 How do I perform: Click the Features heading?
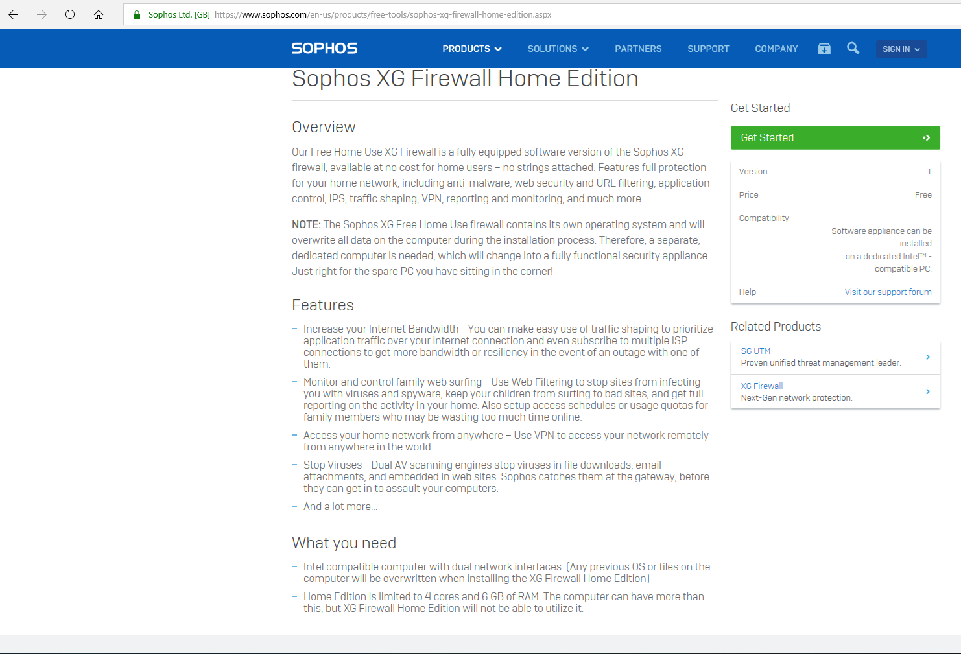click(323, 305)
